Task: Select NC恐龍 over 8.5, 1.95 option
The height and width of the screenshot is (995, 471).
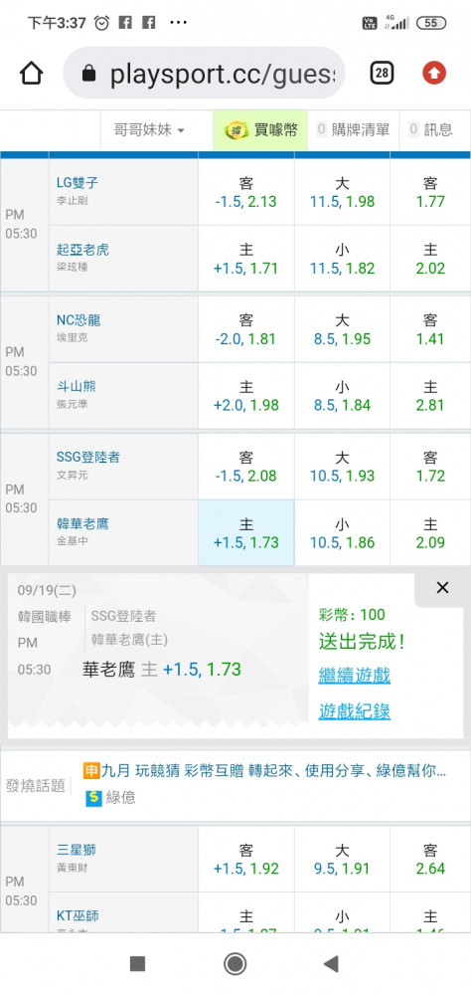Action: (342, 329)
